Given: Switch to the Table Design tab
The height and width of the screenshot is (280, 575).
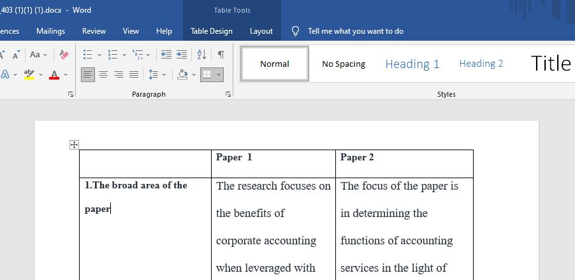Looking at the screenshot, I should click(x=212, y=31).
